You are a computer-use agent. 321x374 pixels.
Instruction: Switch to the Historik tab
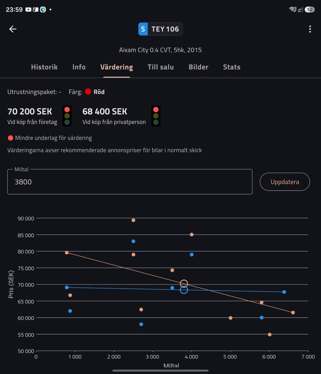point(44,67)
